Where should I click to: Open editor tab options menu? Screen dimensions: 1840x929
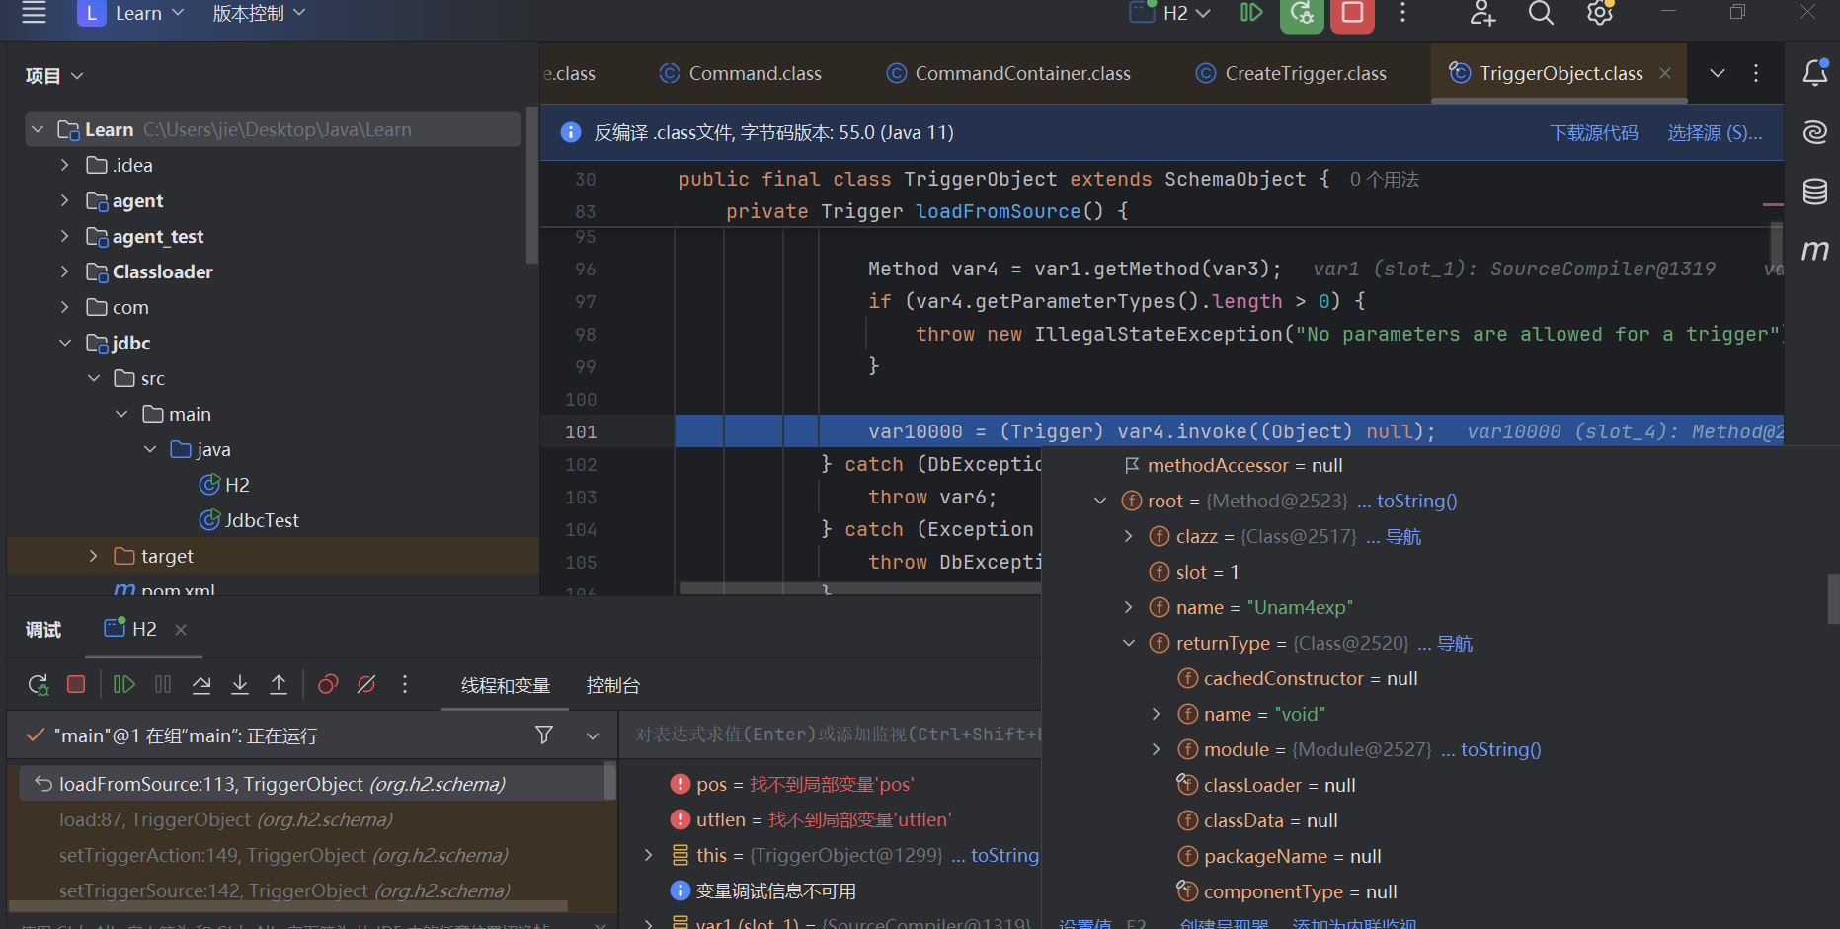point(1756,73)
